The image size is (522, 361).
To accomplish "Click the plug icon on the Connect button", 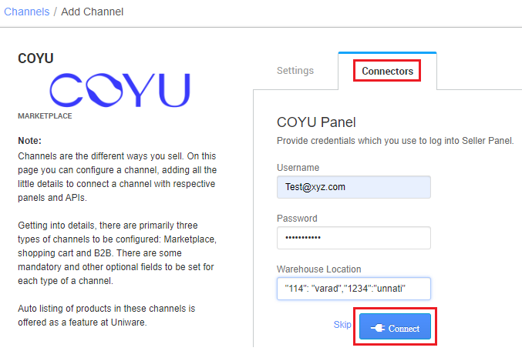I will pos(378,328).
